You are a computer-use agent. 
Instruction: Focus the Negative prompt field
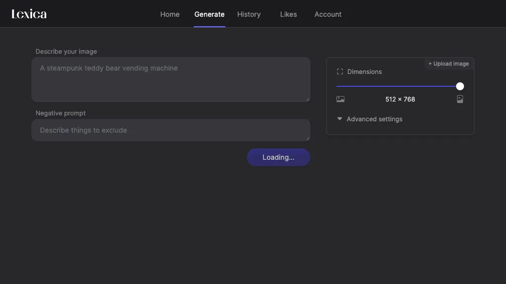[170, 130]
